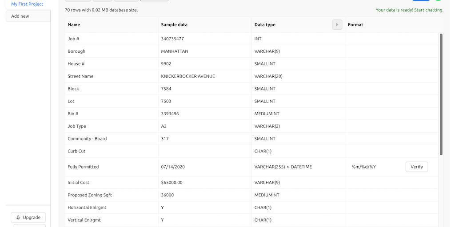Open My First Project in sidebar

(x=27, y=4)
